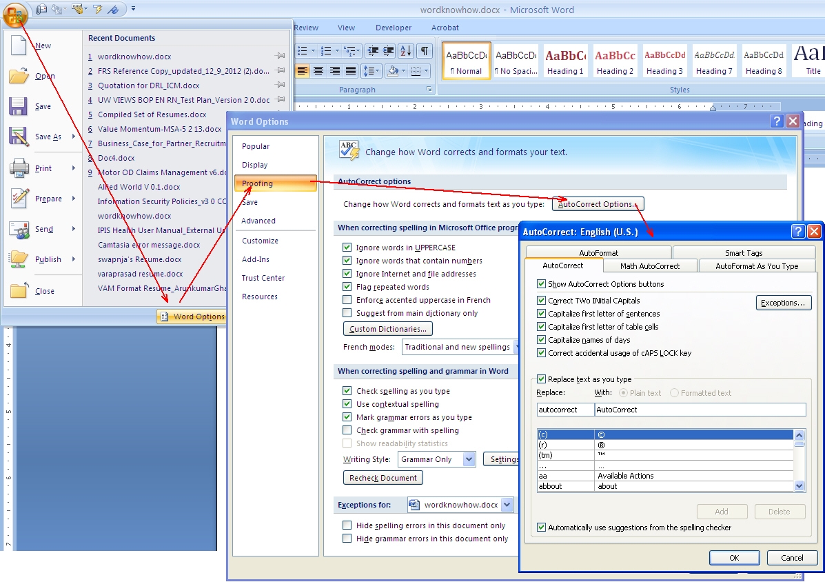Click the Prepare pencil-checklist icon
Image resolution: width=825 pixels, height=582 pixels.
19,199
